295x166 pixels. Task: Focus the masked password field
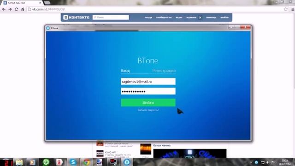[x=148, y=91]
